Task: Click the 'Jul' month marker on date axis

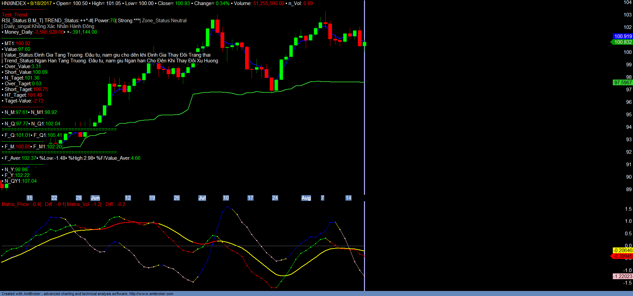Action: click(202, 198)
